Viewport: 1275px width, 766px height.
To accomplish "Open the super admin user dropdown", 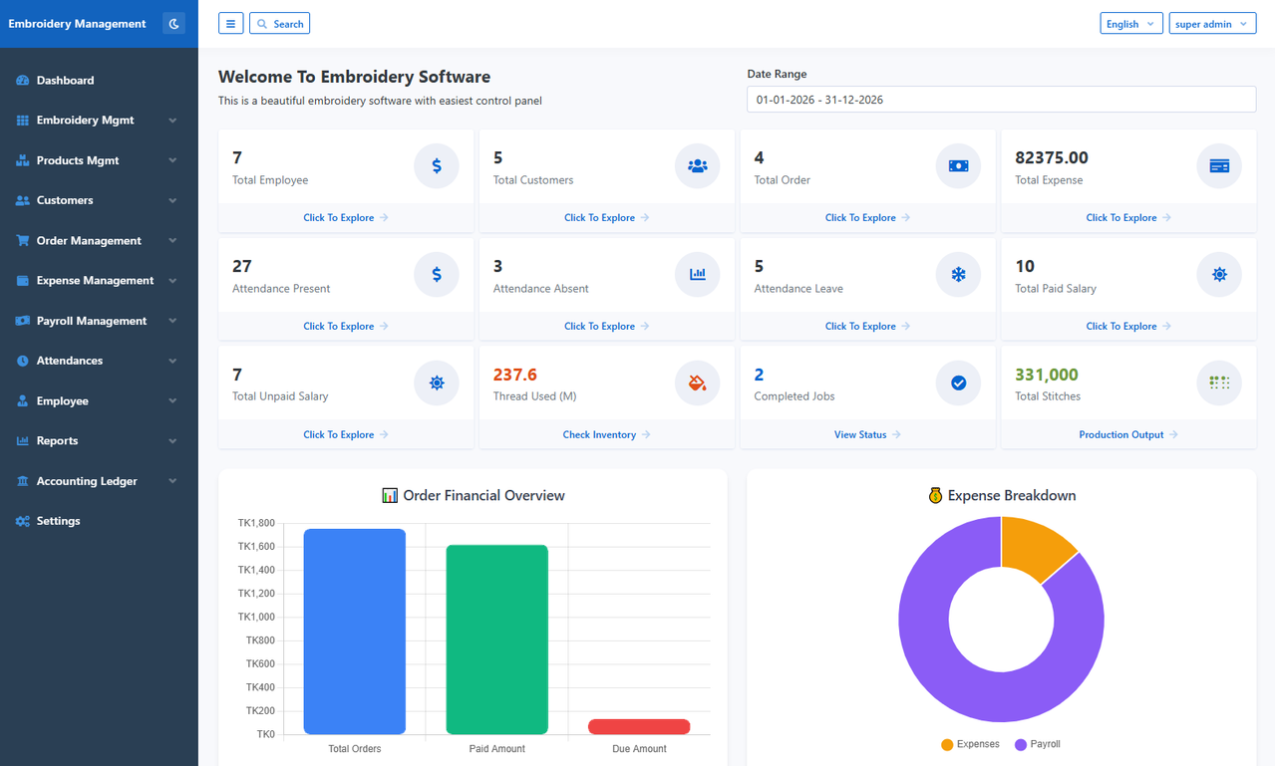I will coord(1212,24).
